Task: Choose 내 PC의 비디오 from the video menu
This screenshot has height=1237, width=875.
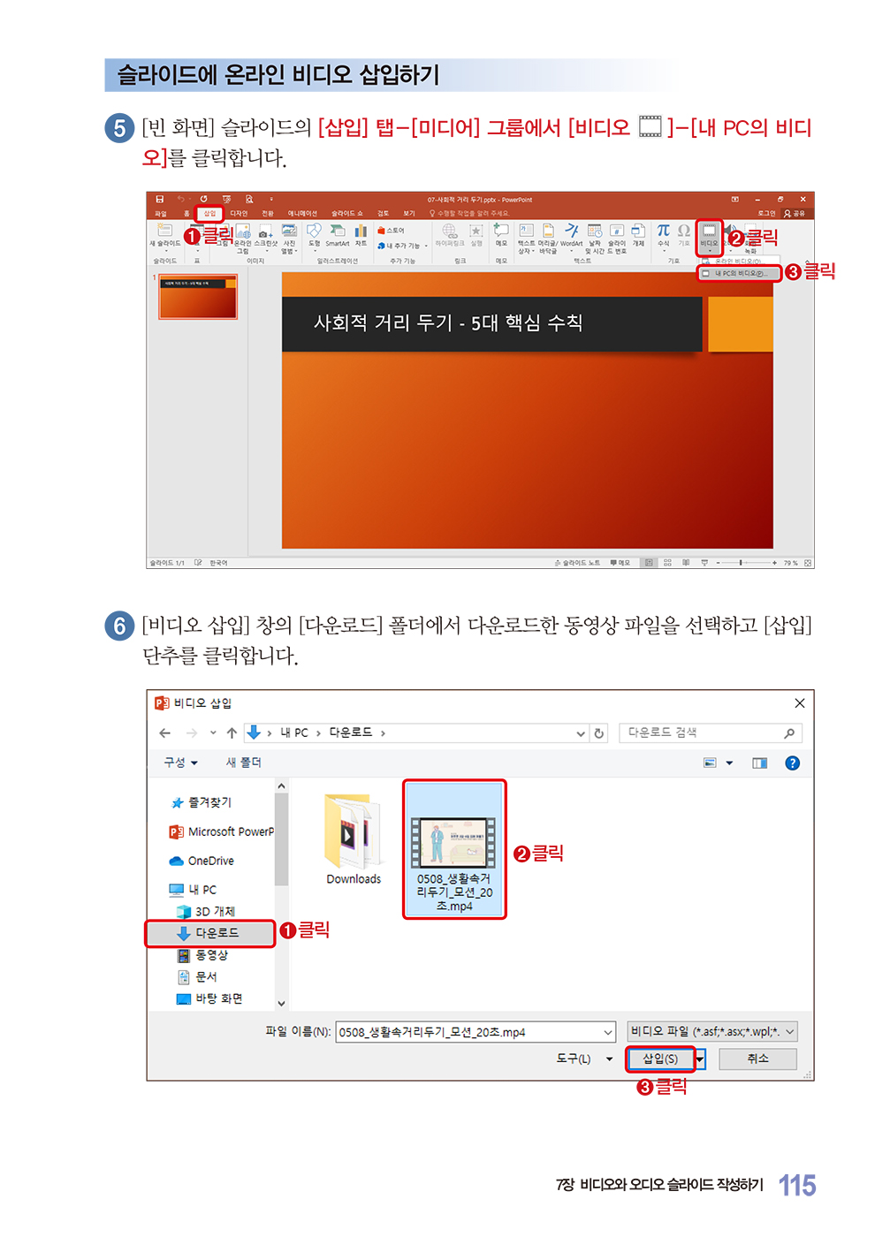Action: tap(740, 274)
